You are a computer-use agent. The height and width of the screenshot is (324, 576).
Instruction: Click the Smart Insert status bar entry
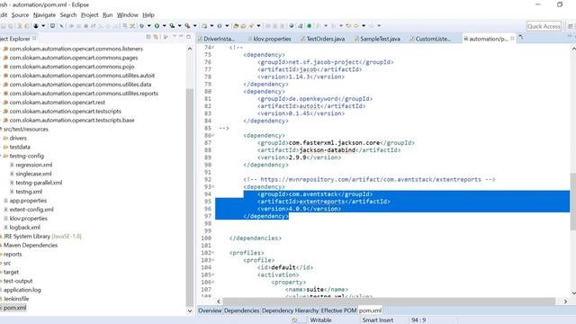(378, 320)
